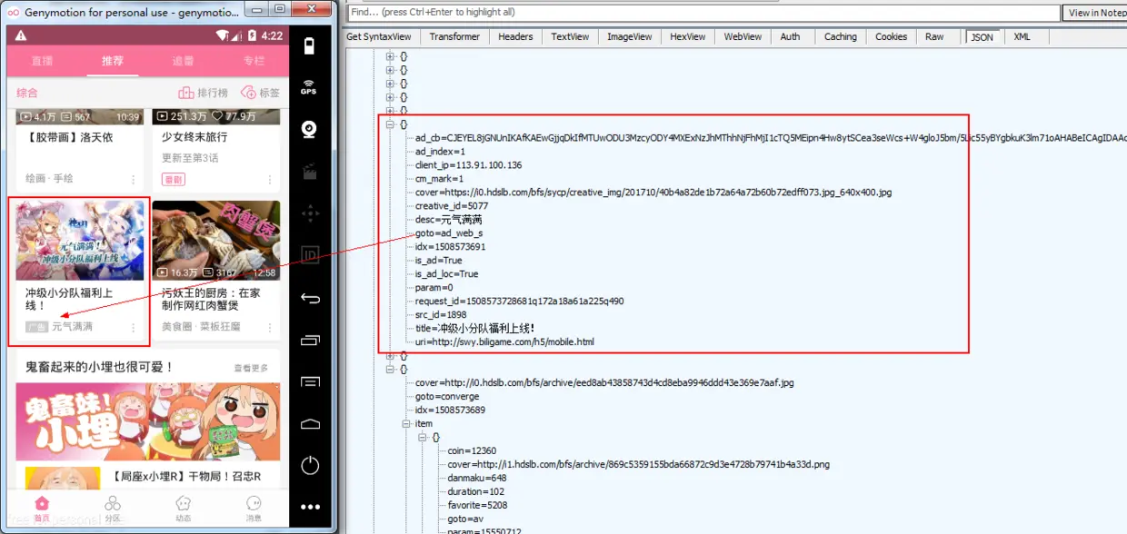Open the Auth tab
1127x534 pixels.
pos(791,37)
